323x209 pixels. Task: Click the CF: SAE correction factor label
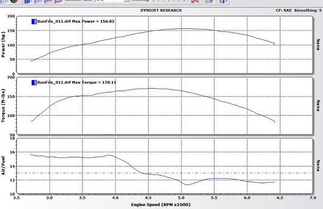click(283, 11)
